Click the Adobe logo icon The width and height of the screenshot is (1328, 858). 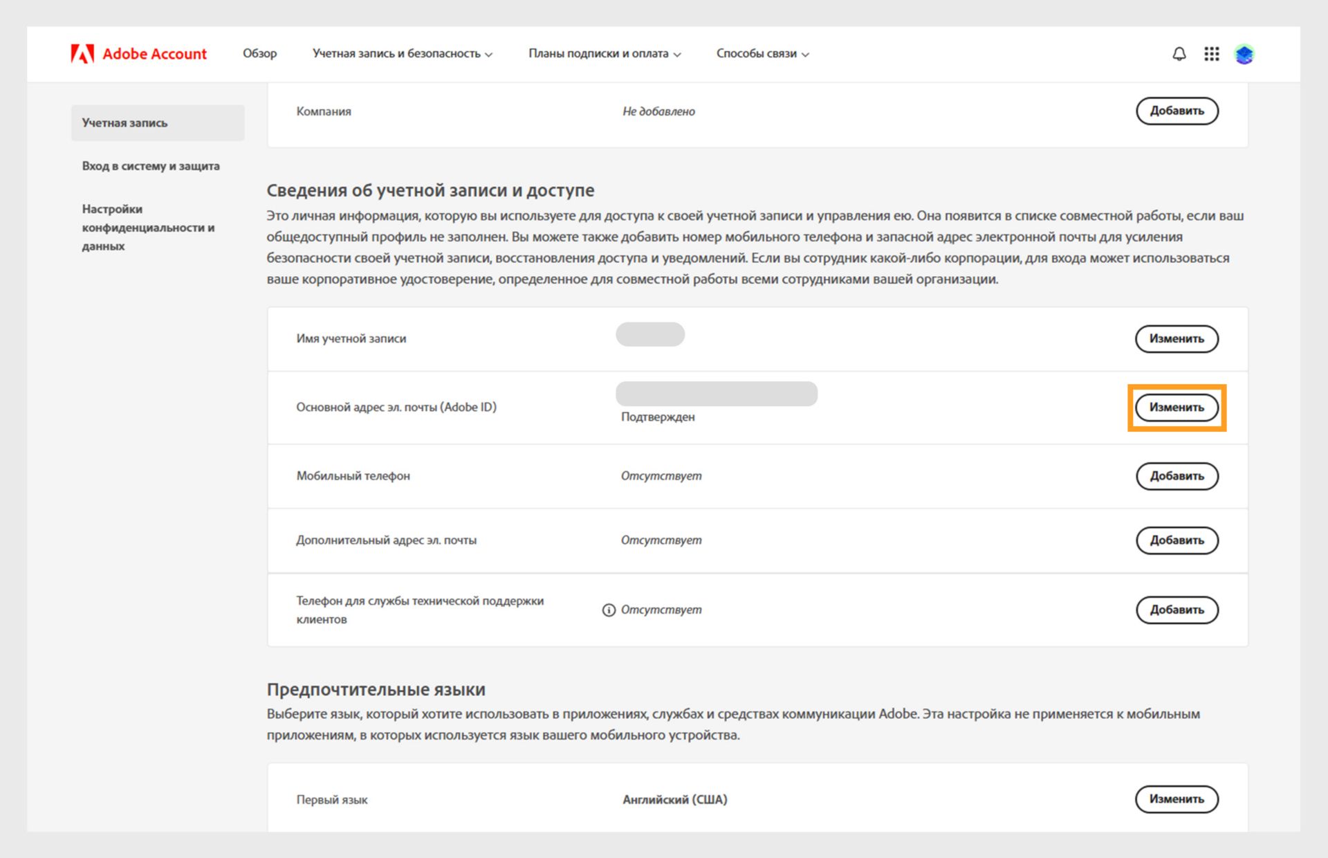(82, 54)
